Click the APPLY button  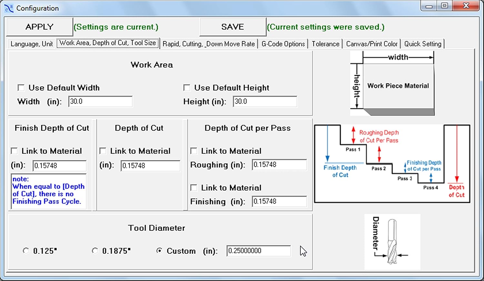[39, 27]
